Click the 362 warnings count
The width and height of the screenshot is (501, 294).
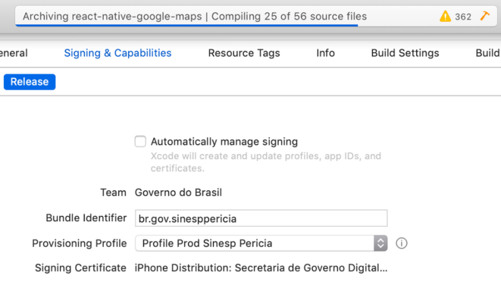tap(463, 16)
